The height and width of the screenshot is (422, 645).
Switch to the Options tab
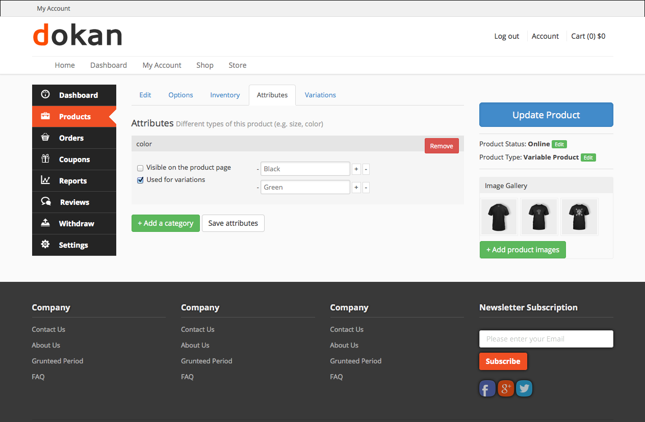pyautogui.click(x=180, y=95)
